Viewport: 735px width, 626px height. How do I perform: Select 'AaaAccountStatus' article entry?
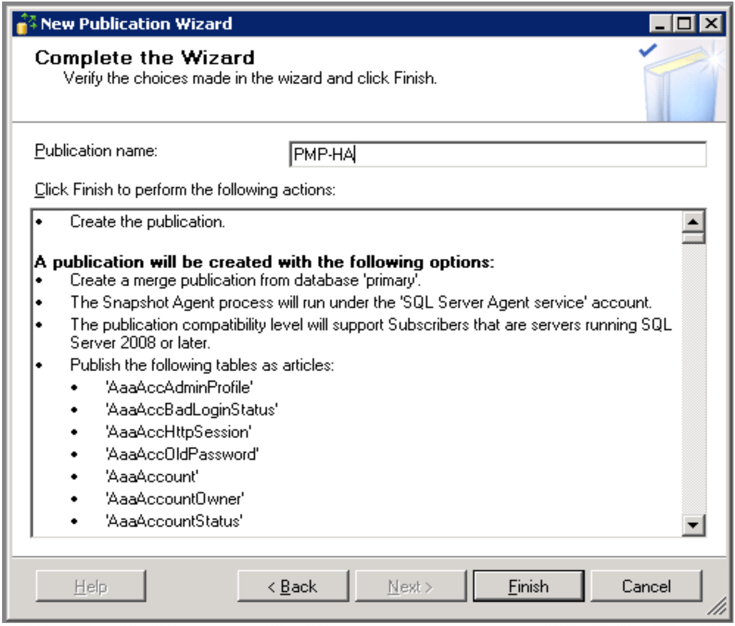174,521
